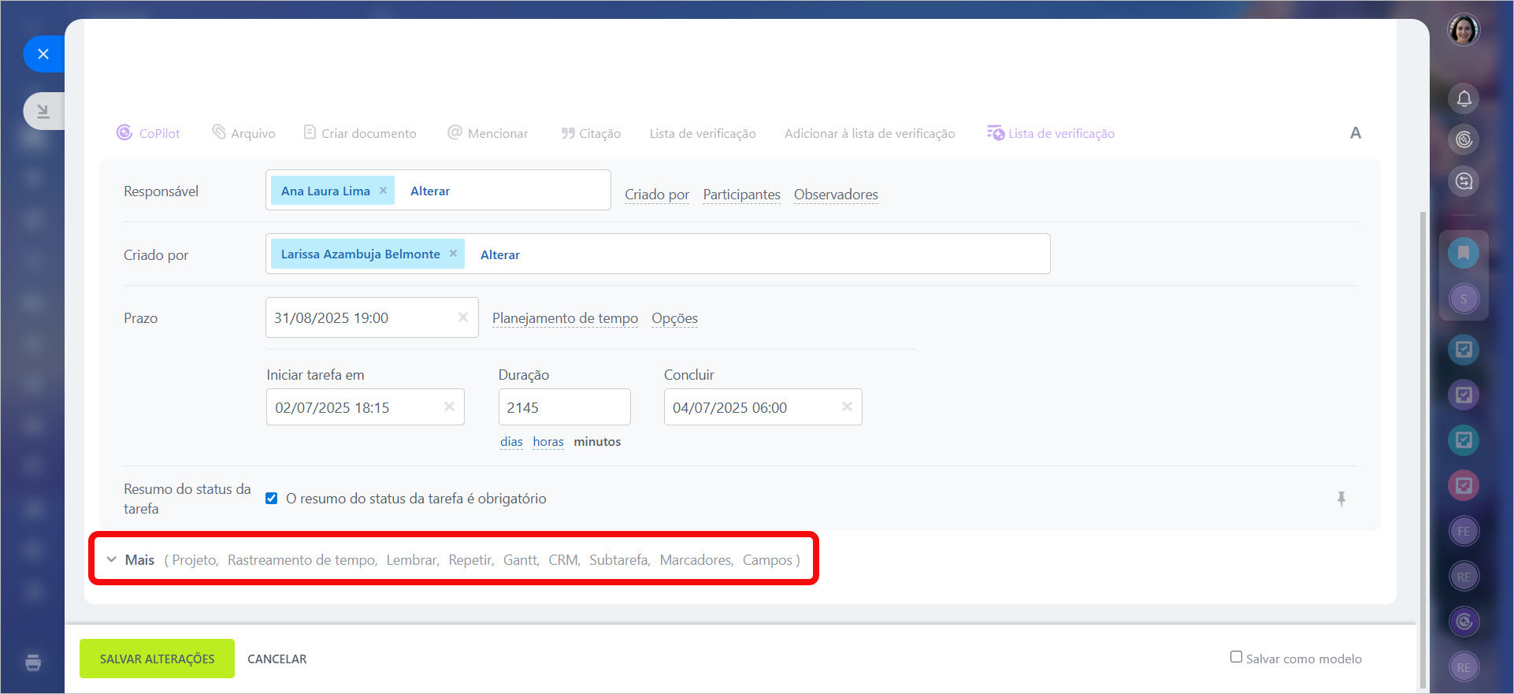Click Alterar in the Responsável field
Viewport: 1514px width, 694px height.
(x=430, y=191)
